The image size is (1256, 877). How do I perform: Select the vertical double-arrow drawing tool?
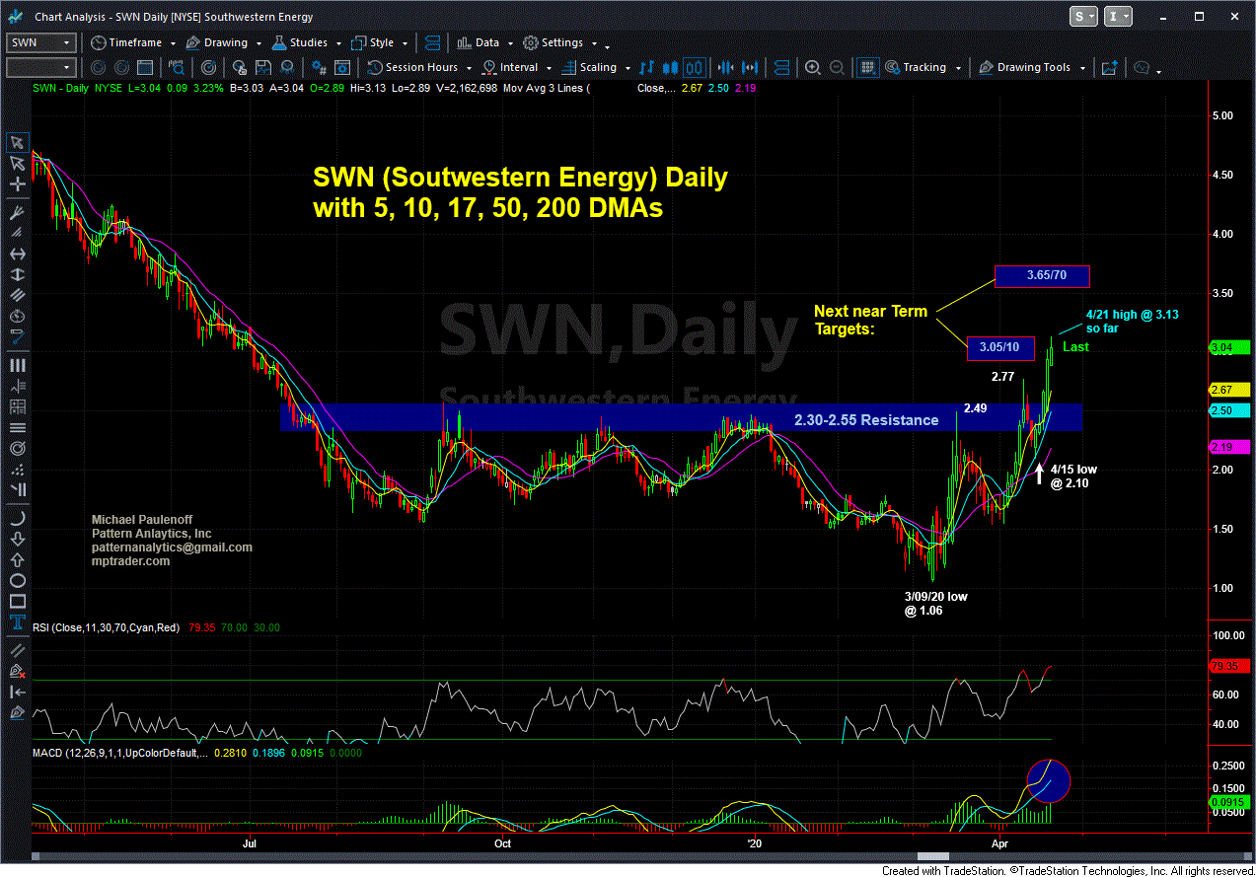pyautogui.click(x=17, y=275)
